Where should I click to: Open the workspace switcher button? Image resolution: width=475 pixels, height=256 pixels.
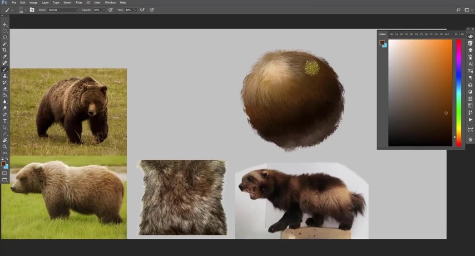tap(466, 9)
